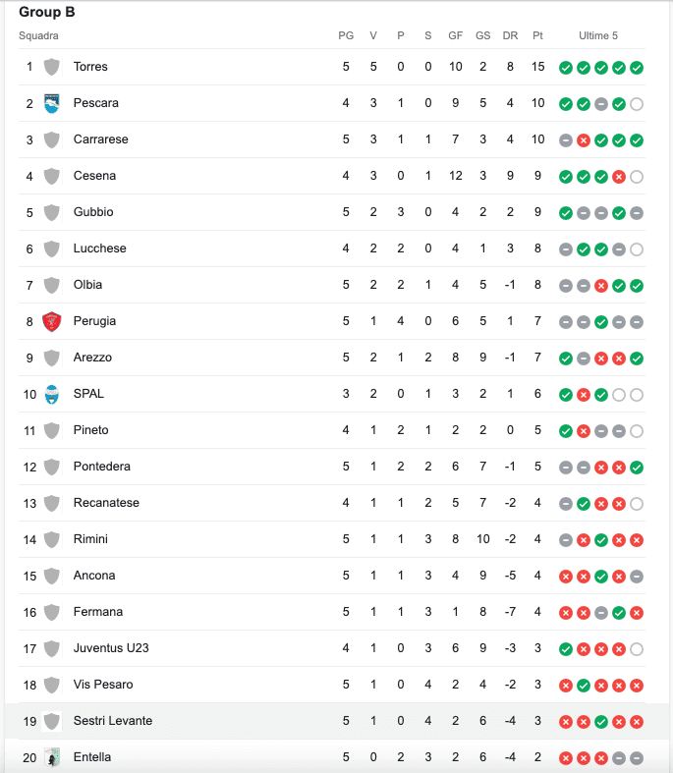Click the Group B heading

coord(47,12)
